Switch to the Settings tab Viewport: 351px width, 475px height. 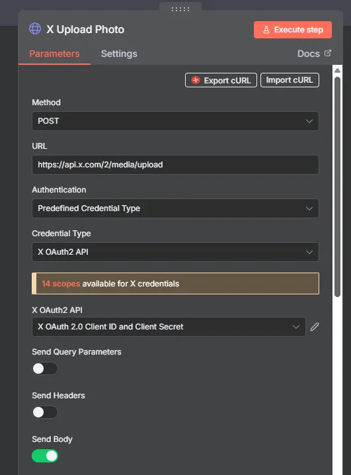[119, 54]
